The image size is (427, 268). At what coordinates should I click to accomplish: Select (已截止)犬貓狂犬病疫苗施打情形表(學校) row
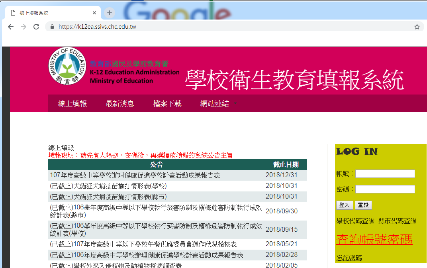[x=178, y=186]
